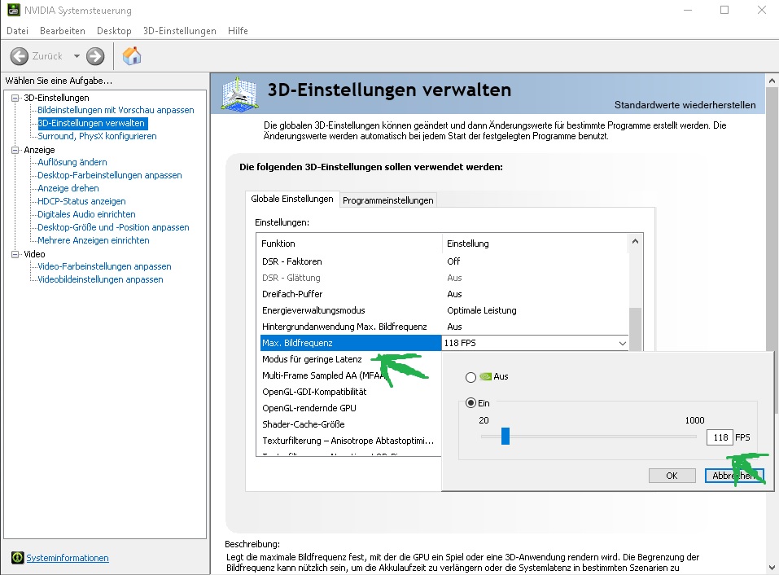This screenshot has height=575, width=779.
Task: Open the Bearbeiten menu
Action: pos(63,31)
